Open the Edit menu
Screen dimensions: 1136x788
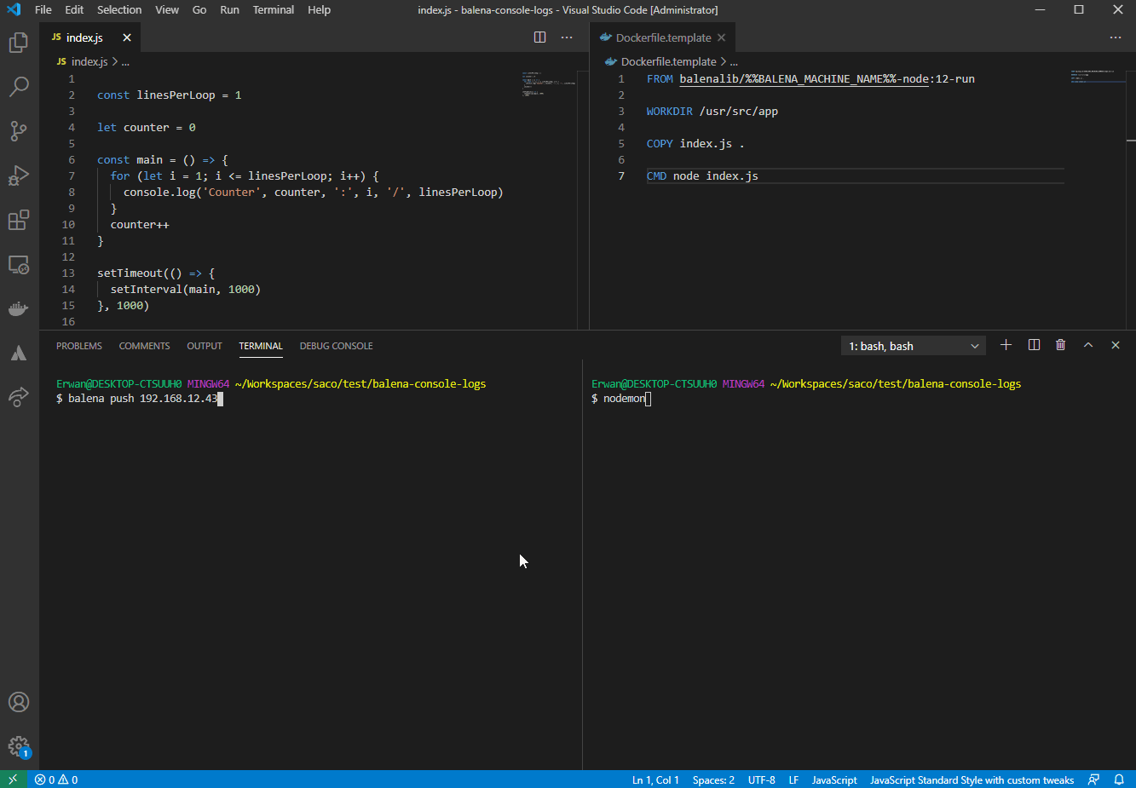(74, 10)
